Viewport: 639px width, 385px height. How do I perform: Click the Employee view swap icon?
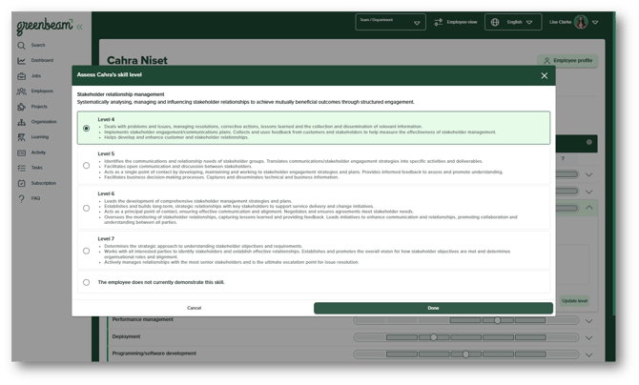coord(438,22)
